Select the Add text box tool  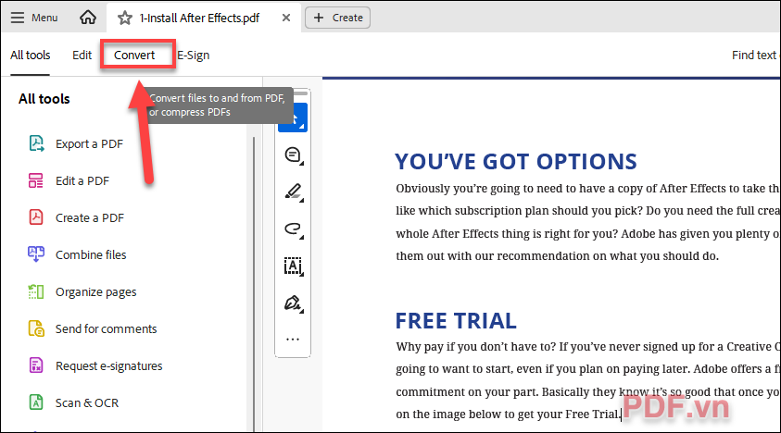[x=293, y=266]
